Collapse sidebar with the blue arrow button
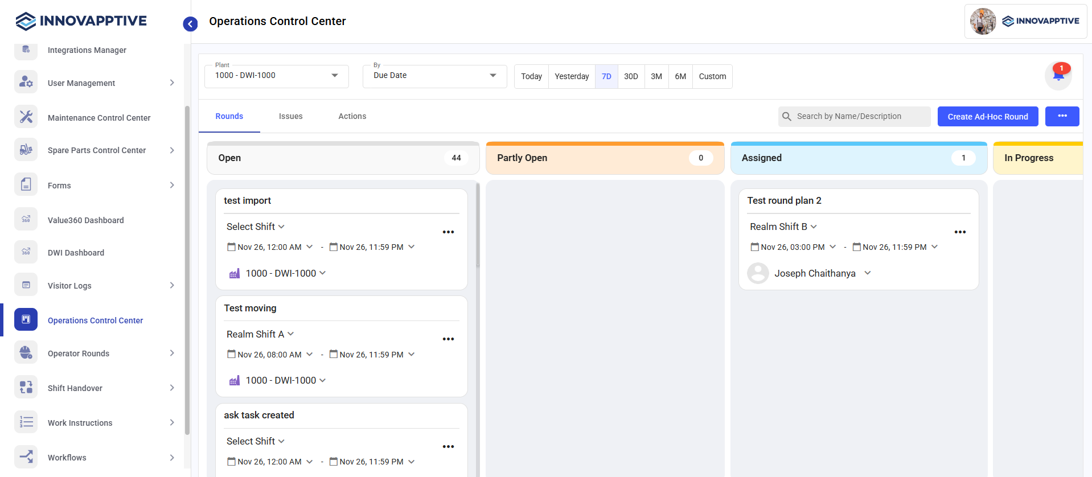 coord(190,24)
